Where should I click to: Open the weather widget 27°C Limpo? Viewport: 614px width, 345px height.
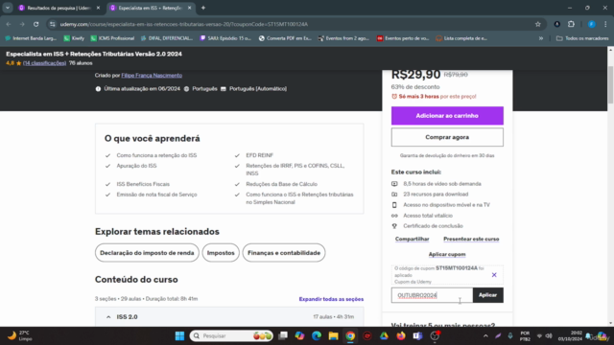coord(19,336)
